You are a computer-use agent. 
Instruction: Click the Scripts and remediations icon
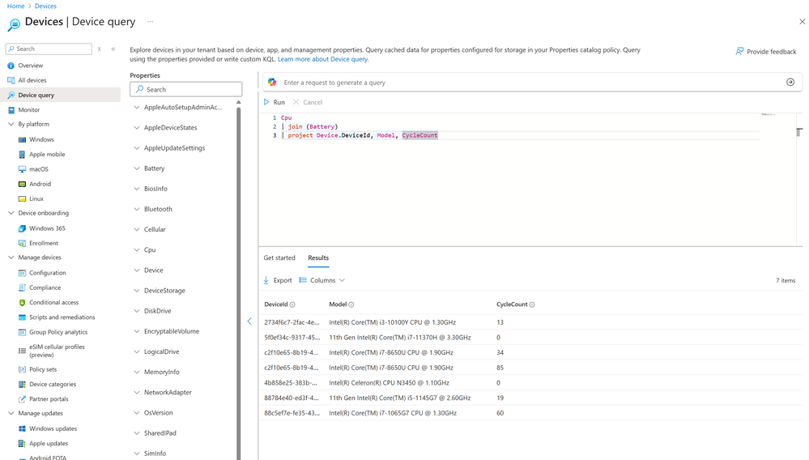(22, 317)
